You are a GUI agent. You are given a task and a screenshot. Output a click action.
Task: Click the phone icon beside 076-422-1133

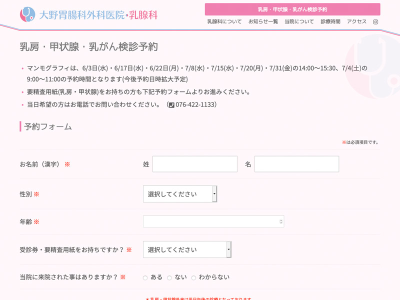click(x=171, y=105)
